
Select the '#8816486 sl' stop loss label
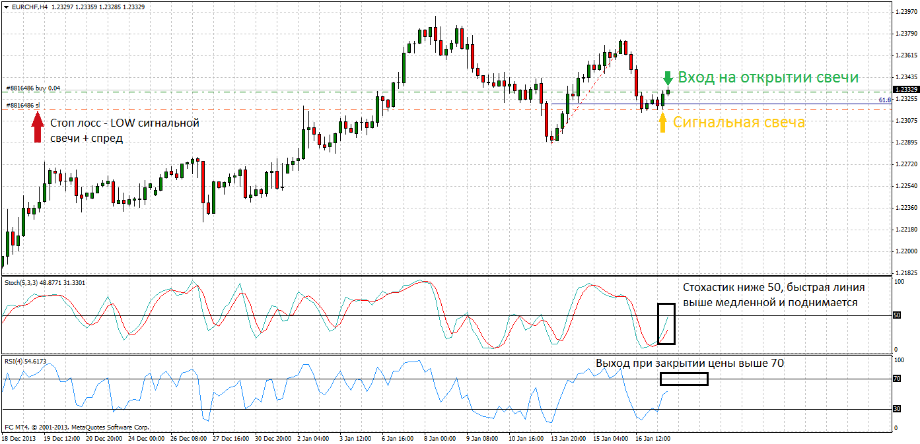(x=23, y=105)
